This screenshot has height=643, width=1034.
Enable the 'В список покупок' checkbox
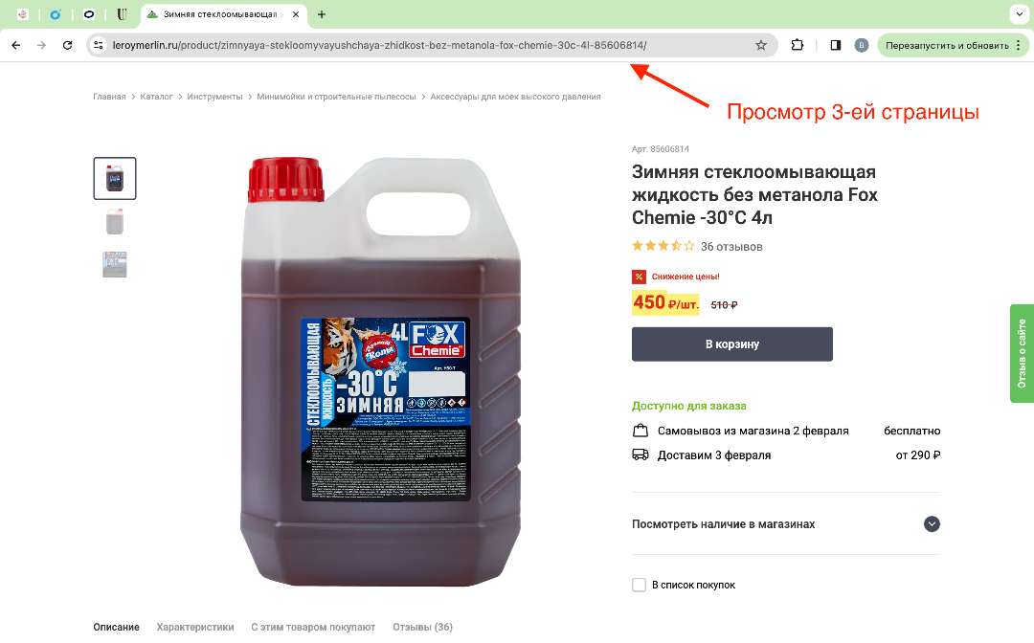point(639,584)
